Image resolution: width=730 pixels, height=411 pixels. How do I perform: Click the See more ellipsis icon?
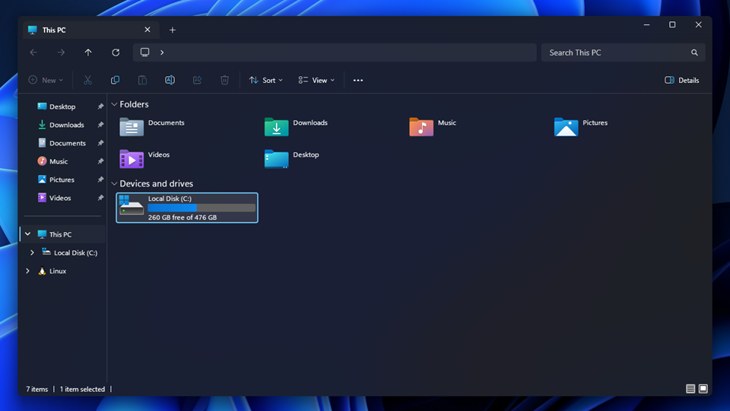[358, 80]
